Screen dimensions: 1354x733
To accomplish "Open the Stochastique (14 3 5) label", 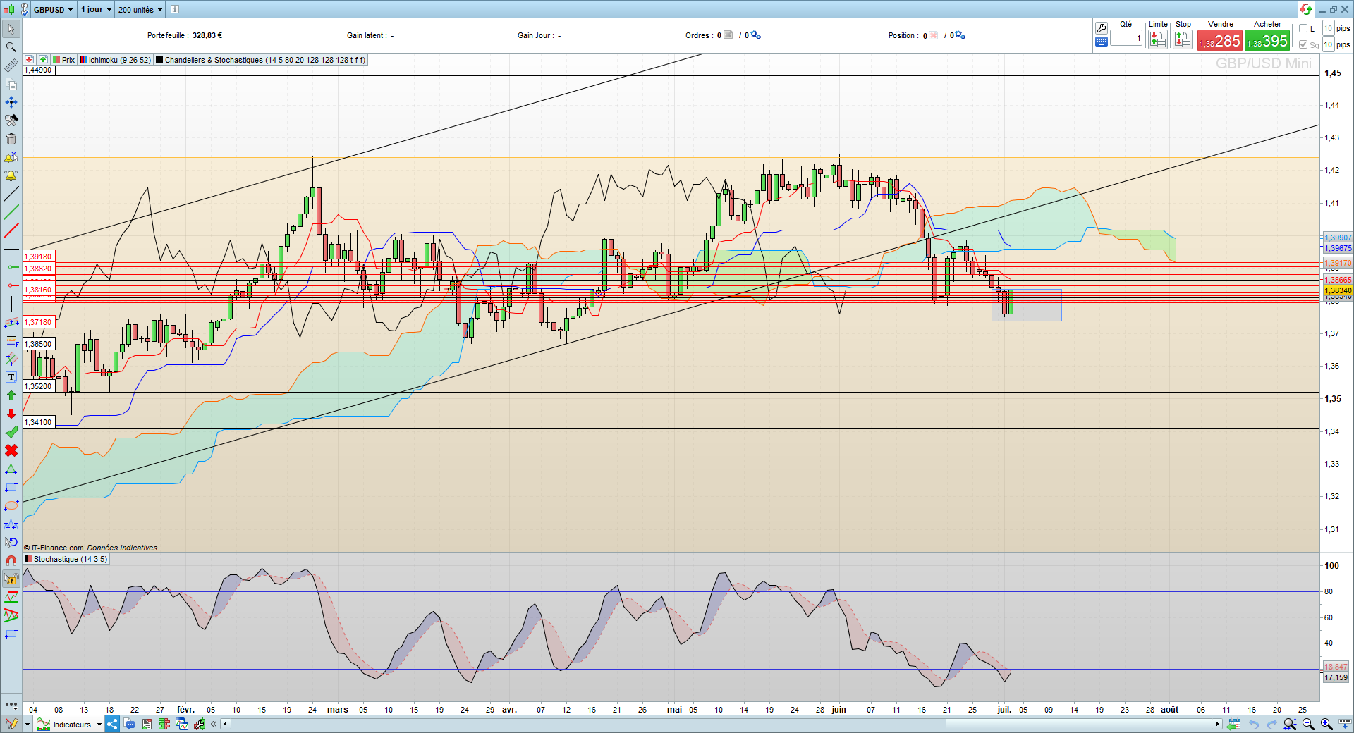I will point(66,559).
